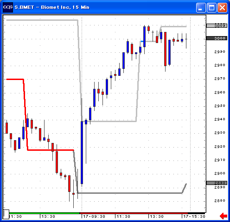Image resolution: width=230 pixels, height=222 pixels.
Task: Click the 2920 price scale label
Action: 220,147
